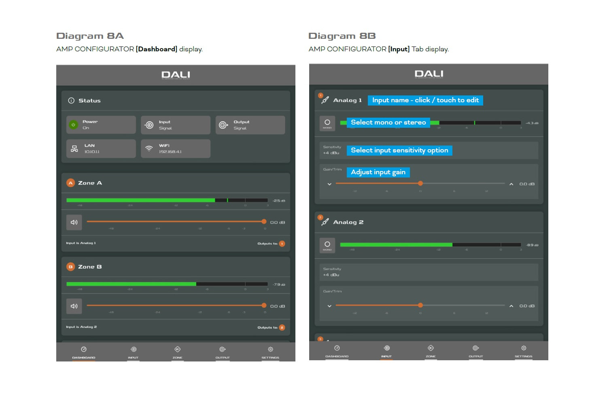Click the Analog 1 jack plug icon
Image resolution: width=607 pixels, height=393 pixels.
click(325, 100)
